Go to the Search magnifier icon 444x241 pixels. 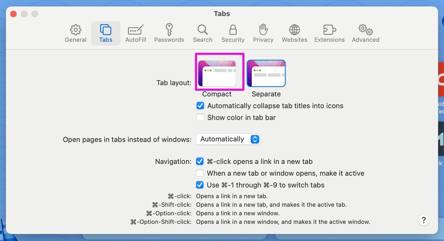203,30
